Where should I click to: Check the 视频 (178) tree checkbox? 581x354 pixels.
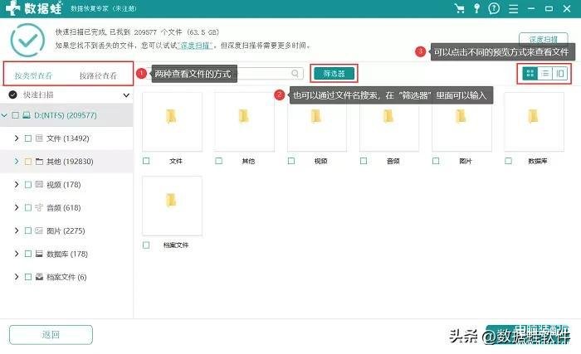tap(27, 184)
